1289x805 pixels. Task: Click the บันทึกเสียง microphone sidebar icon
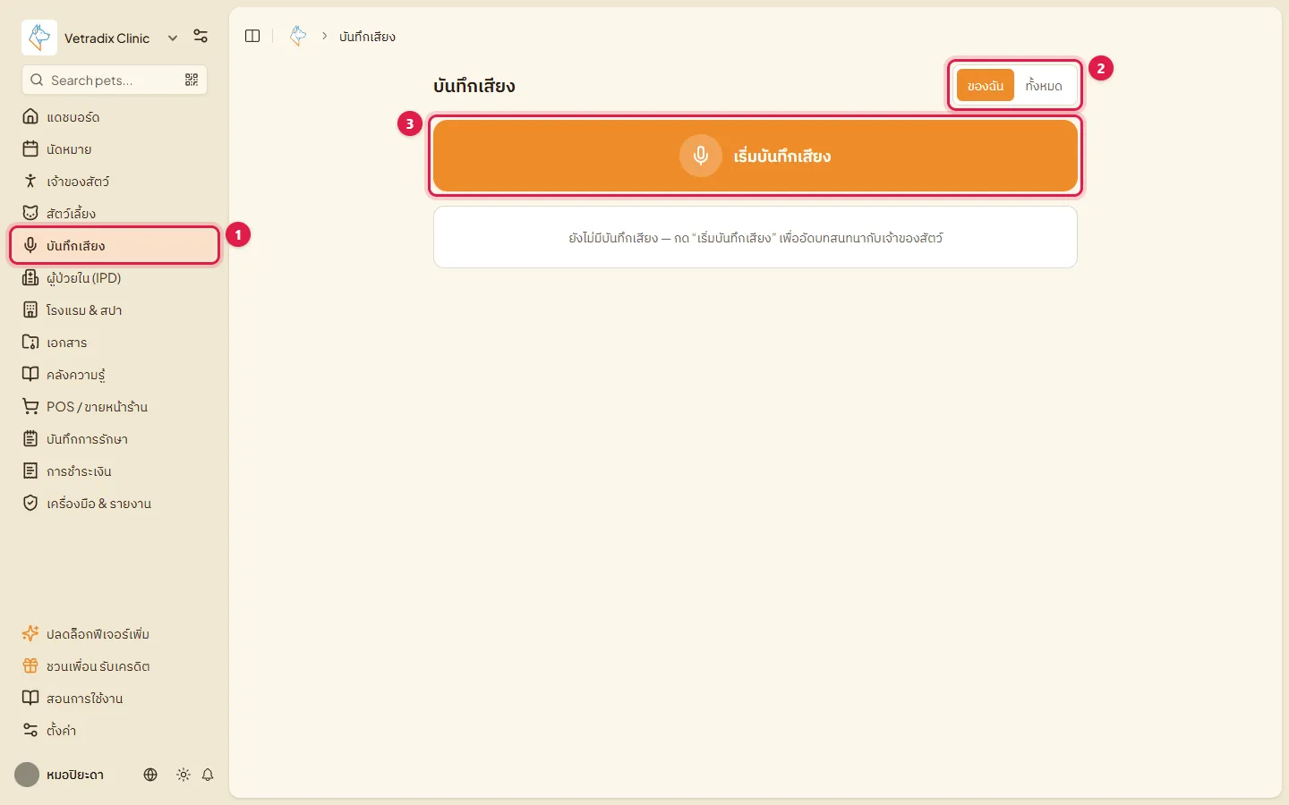pyautogui.click(x=30, y=245)
